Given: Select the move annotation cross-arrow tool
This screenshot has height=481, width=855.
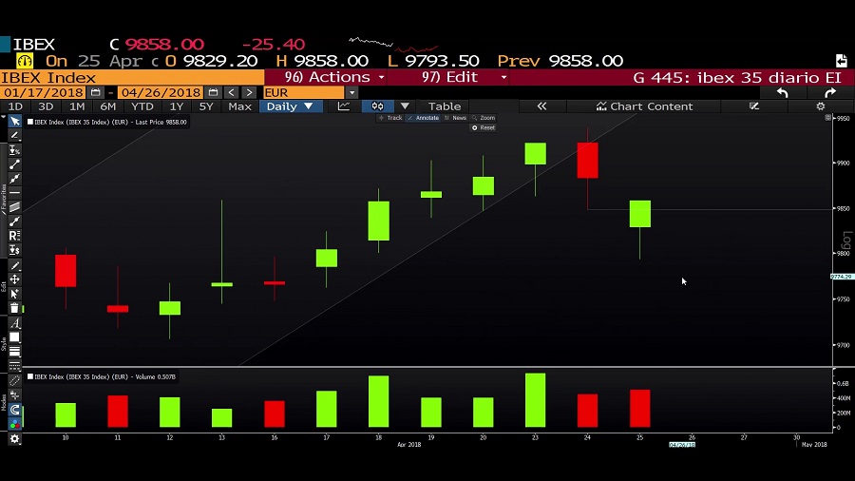Looking at the screenshot, I should (x=14, y=279).
